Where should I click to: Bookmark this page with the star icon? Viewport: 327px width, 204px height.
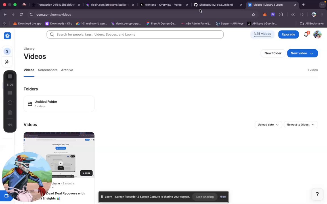pyautogui.click(x=253, y=14)
